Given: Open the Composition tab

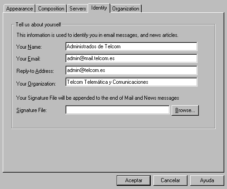Looking at the screenshot, I should point(51,9).
